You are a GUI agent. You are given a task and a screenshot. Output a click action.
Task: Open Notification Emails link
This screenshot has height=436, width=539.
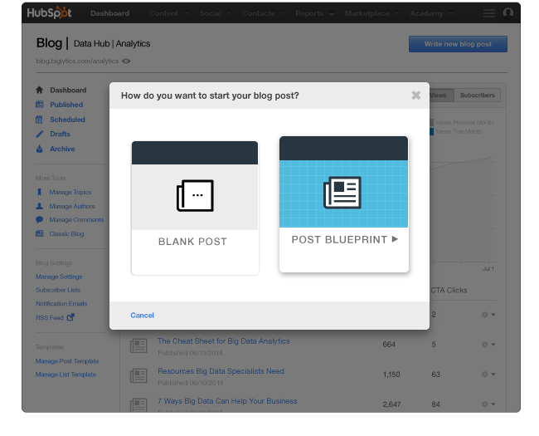[x=61, y=303]
